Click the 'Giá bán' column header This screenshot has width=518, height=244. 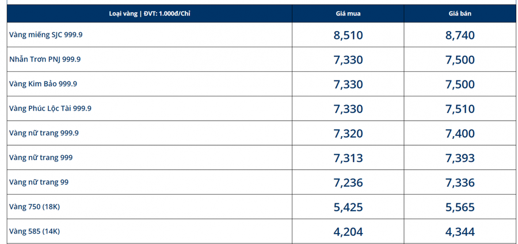pos(460,14)
